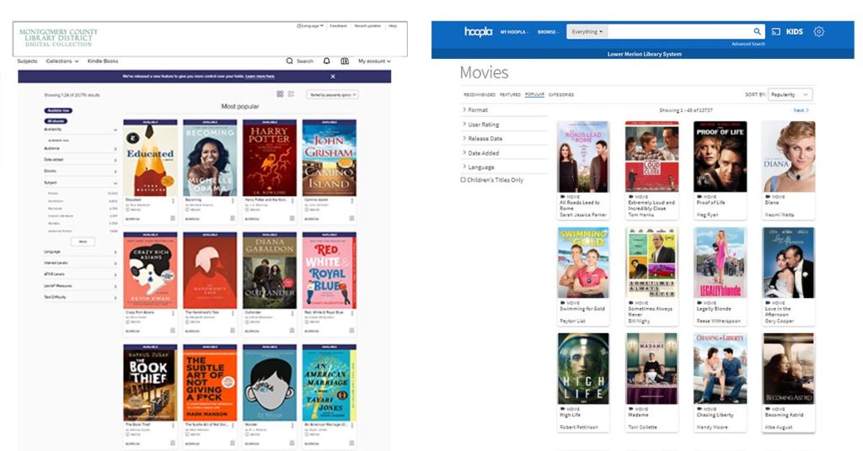Open the Sort By Popularity dropdown in hoopla
The width and height of the screenshot is (863, 451).
click(x=790, y=94)
